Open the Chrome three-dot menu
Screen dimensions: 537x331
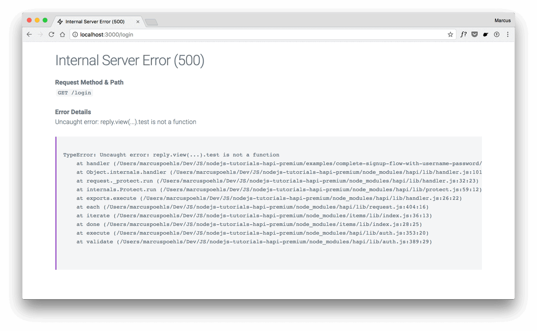point(507,34)
